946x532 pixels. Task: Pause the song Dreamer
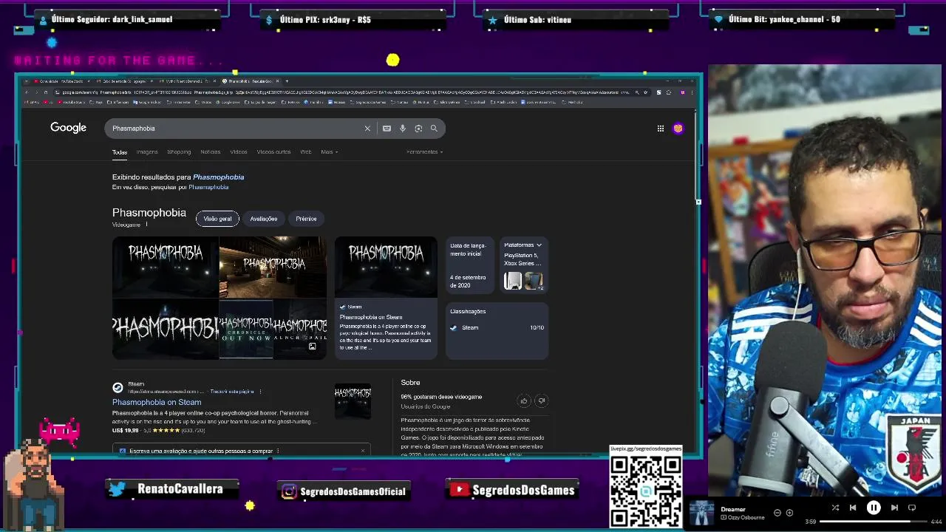point(874,508)
